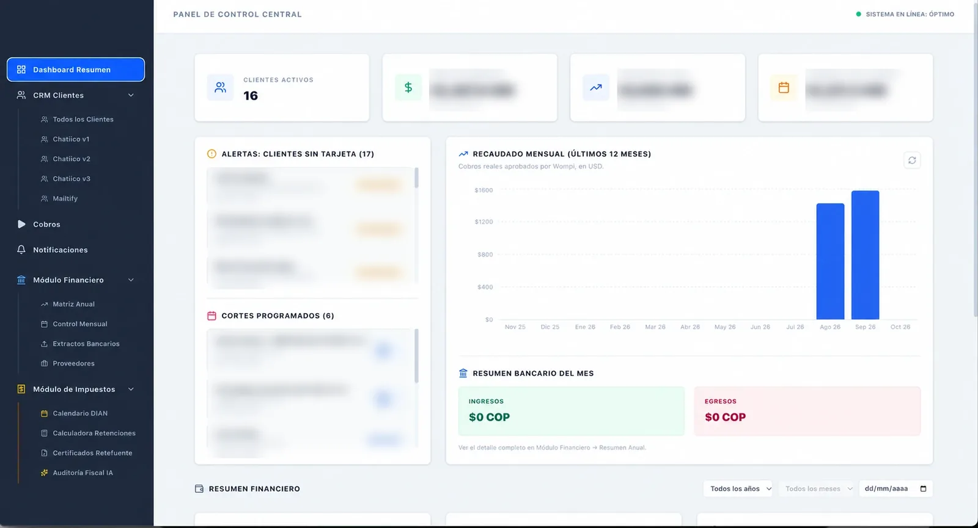Open Matriz Anual
This screenshot has width=978, height=528.
pos(73,304)
